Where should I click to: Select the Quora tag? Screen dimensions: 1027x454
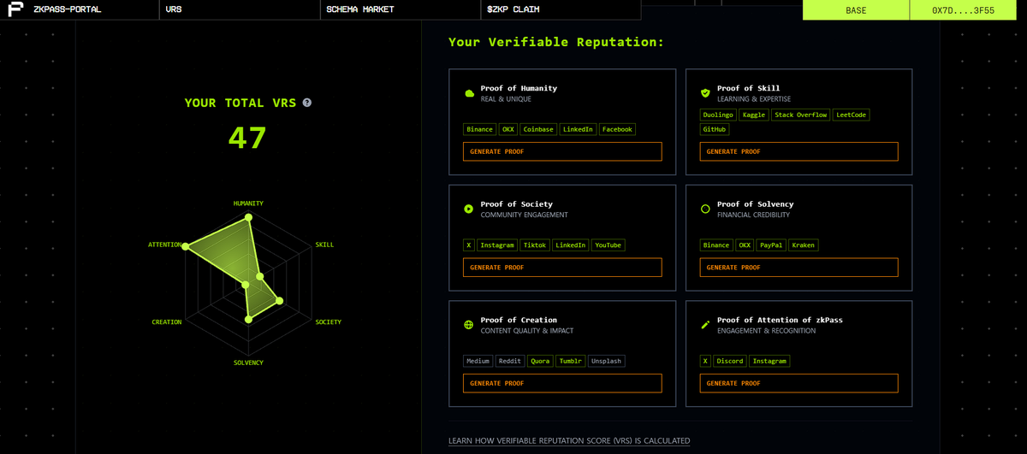coord(541,361)
